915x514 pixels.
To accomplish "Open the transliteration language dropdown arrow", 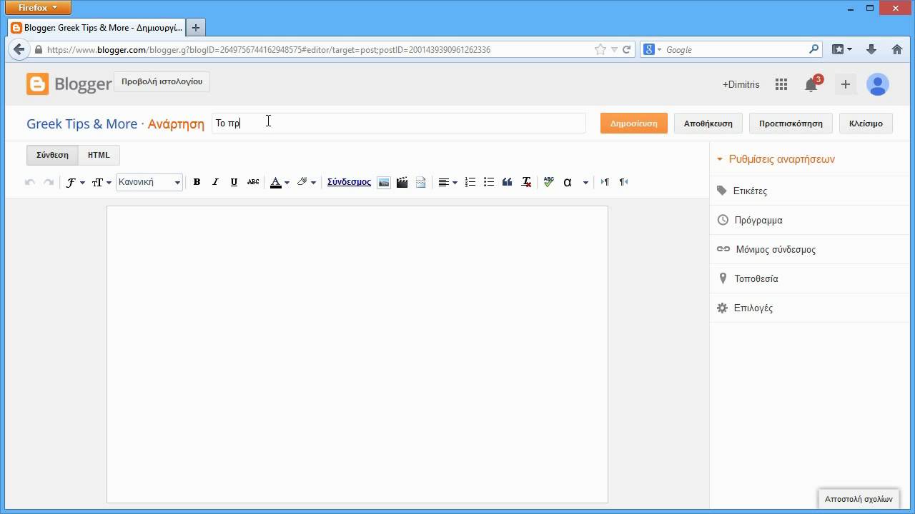I will (x=585, y=182).
